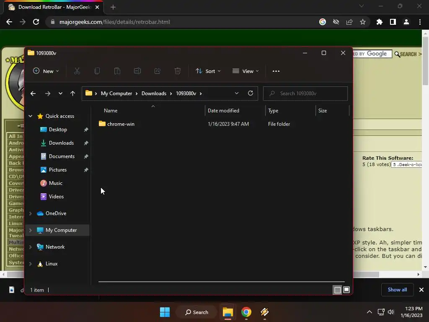Image resolution: width=429 pixels, height=322 pixels.
Task: Close the Chrome downloads bar
Action: (421, 290)
